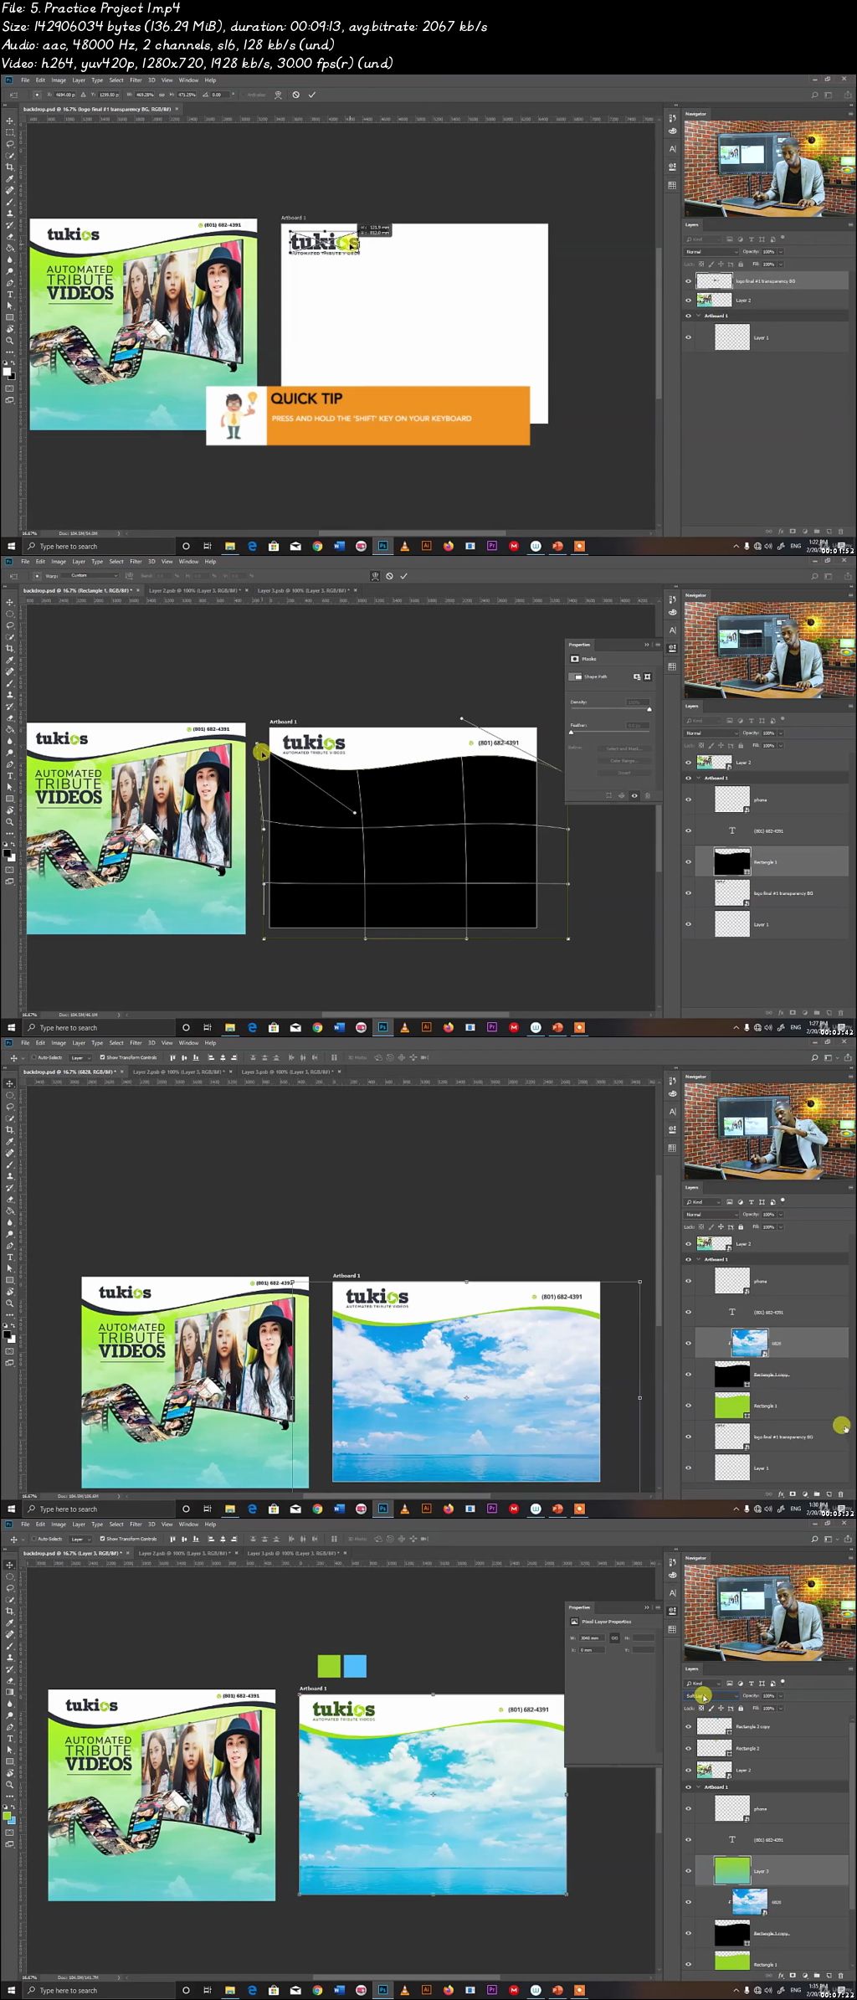The width and height of the screenshot is (857, 2000).
Task: Activate the Zoom tool in the 00:01:52 frame
Action: click(10, 340)
